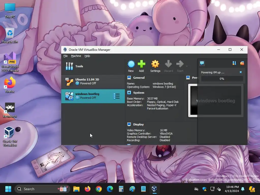Viewport: 260px width, 195px height.
Task: Click Operating System Windows 7 (64-bit) text
Action: click(x=164, y=87)
